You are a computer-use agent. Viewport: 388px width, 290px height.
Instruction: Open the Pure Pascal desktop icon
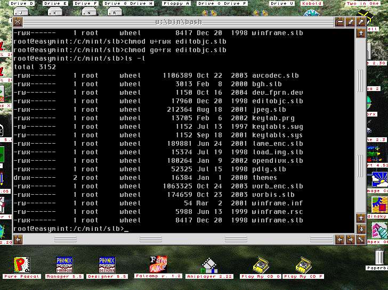[x=21, y=264]
